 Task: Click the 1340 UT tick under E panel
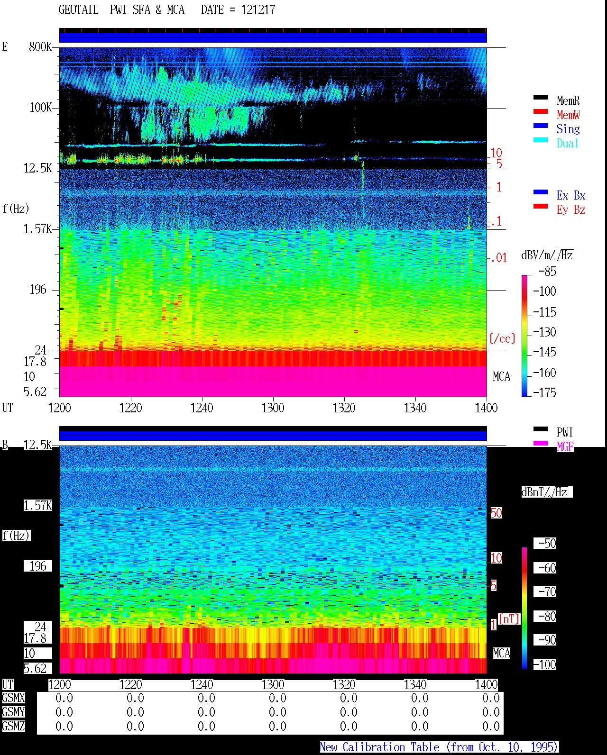pyautogui.click(x=415, y=408)
